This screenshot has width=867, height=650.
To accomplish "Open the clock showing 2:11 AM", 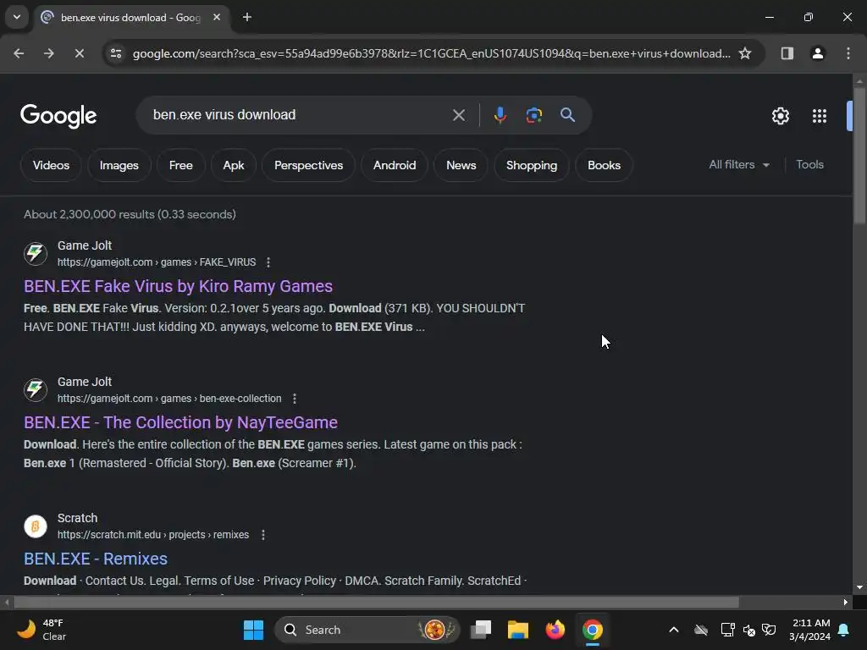I will tap(809, 630).
